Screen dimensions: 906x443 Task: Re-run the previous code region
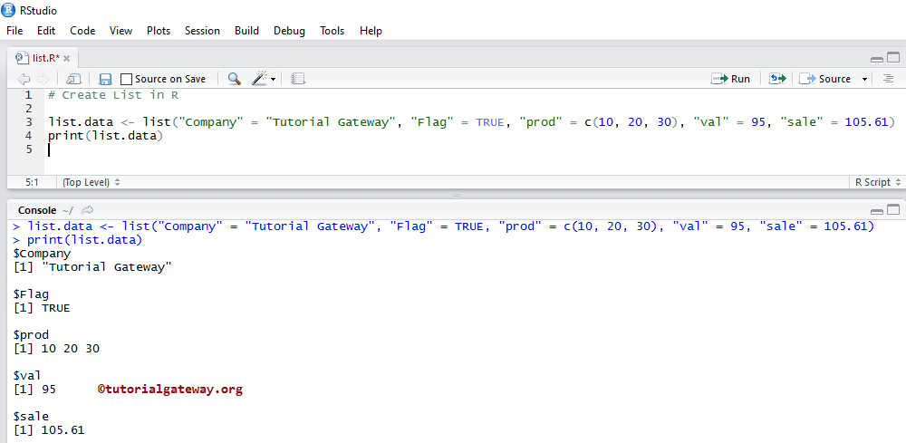tap(777, 79)
